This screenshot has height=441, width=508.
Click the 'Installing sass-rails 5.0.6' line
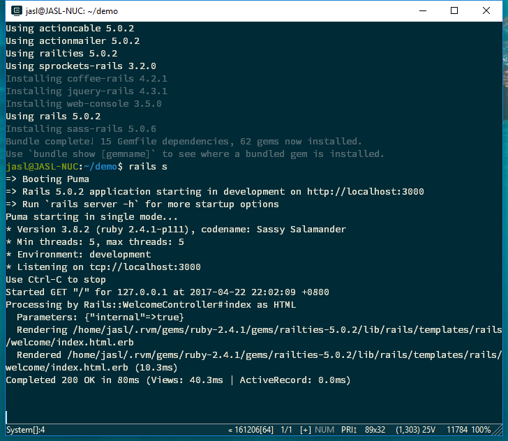click(81, 129)
